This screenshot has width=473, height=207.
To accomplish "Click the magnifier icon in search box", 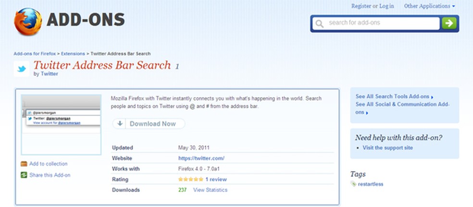I will click(x=320, y=24).
